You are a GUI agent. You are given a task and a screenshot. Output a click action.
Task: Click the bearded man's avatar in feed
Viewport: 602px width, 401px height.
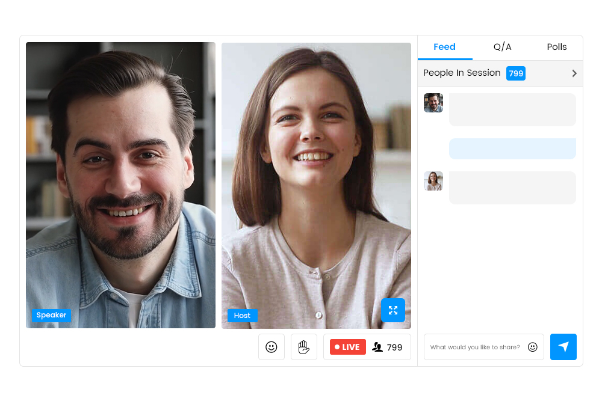tap(433, 103)
